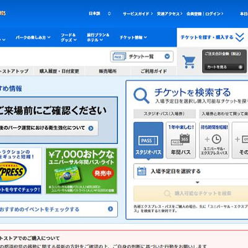Click the arrow icon on カートを見る
This screenshot has width=248, height=248.
[x=240, y=67]
